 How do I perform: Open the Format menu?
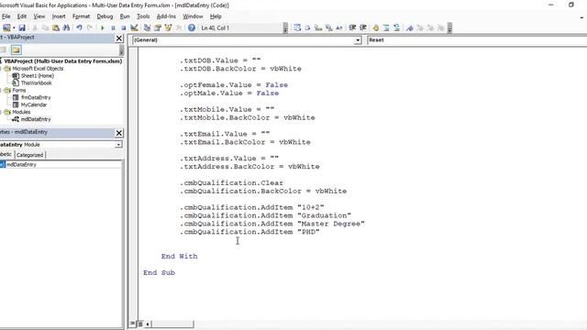pyautogui.click(x=81, y=16)
